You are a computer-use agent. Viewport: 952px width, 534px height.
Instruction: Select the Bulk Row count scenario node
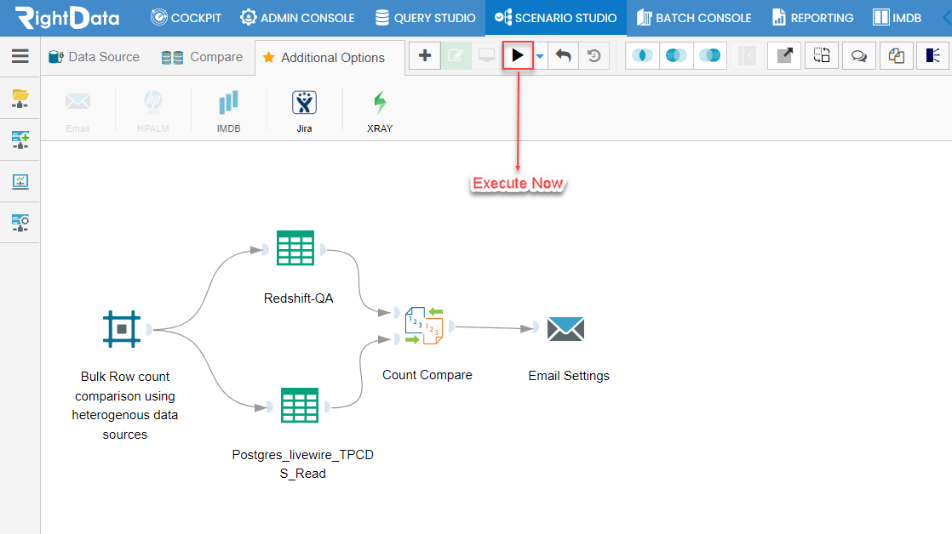point(122,329)
